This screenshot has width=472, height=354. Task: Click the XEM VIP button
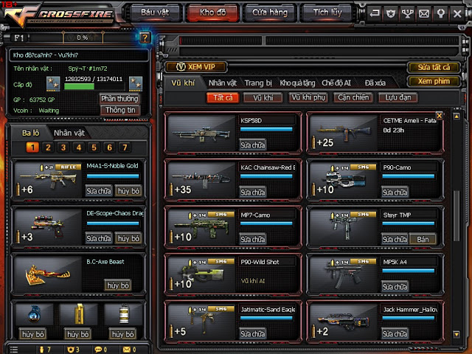coord(195,67)
